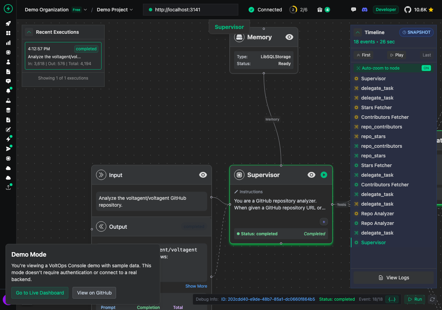Screen dimensions: 442x310
Task: Click the localhost:3141 URL field
Action: click(x=191, y=10)
